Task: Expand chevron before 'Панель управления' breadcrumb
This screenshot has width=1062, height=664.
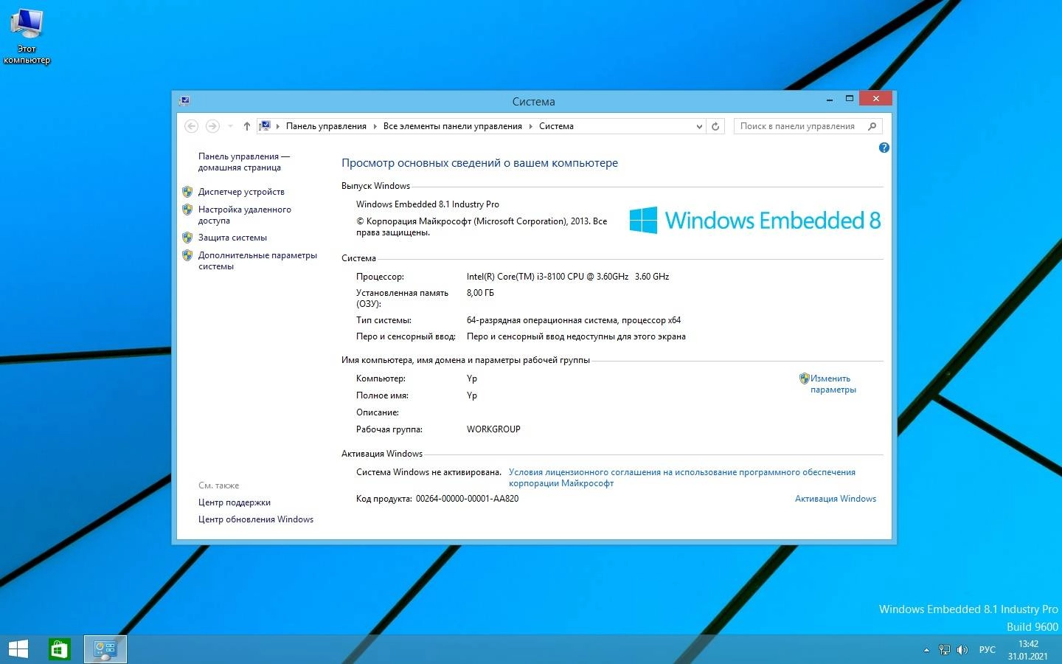Action: pos(278,126)
